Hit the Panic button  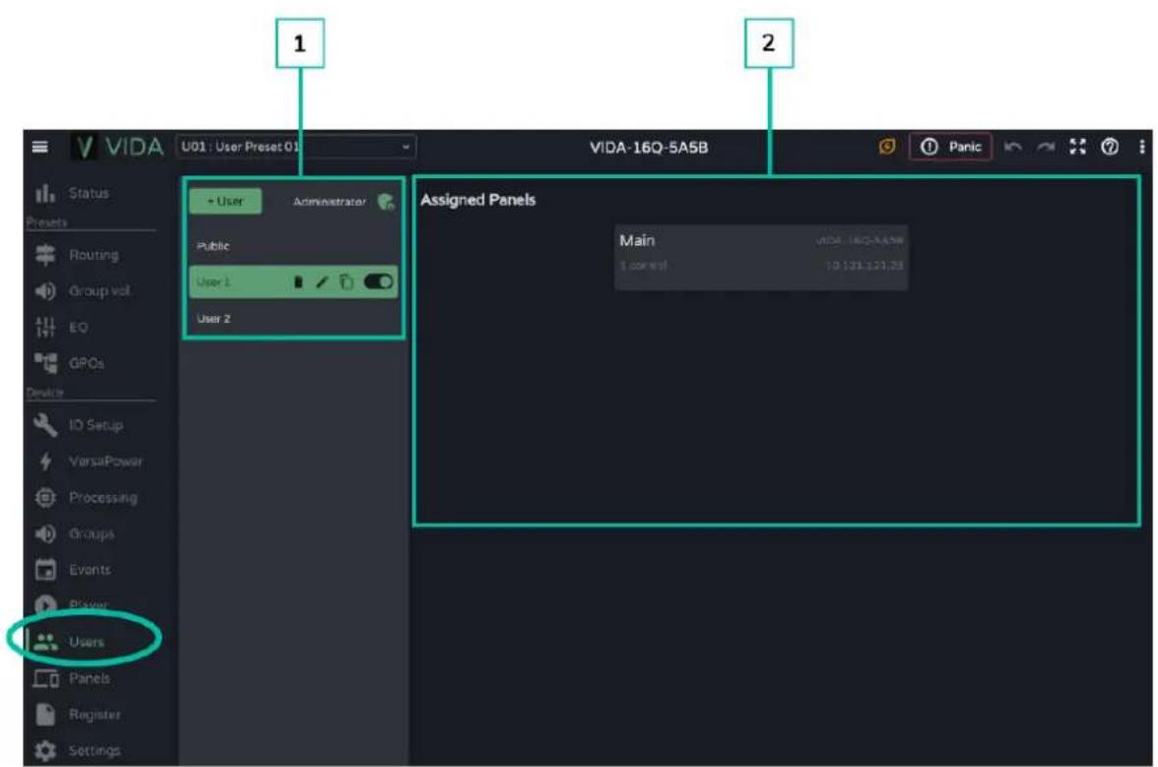pyautogui.click(x=950, y=147)
